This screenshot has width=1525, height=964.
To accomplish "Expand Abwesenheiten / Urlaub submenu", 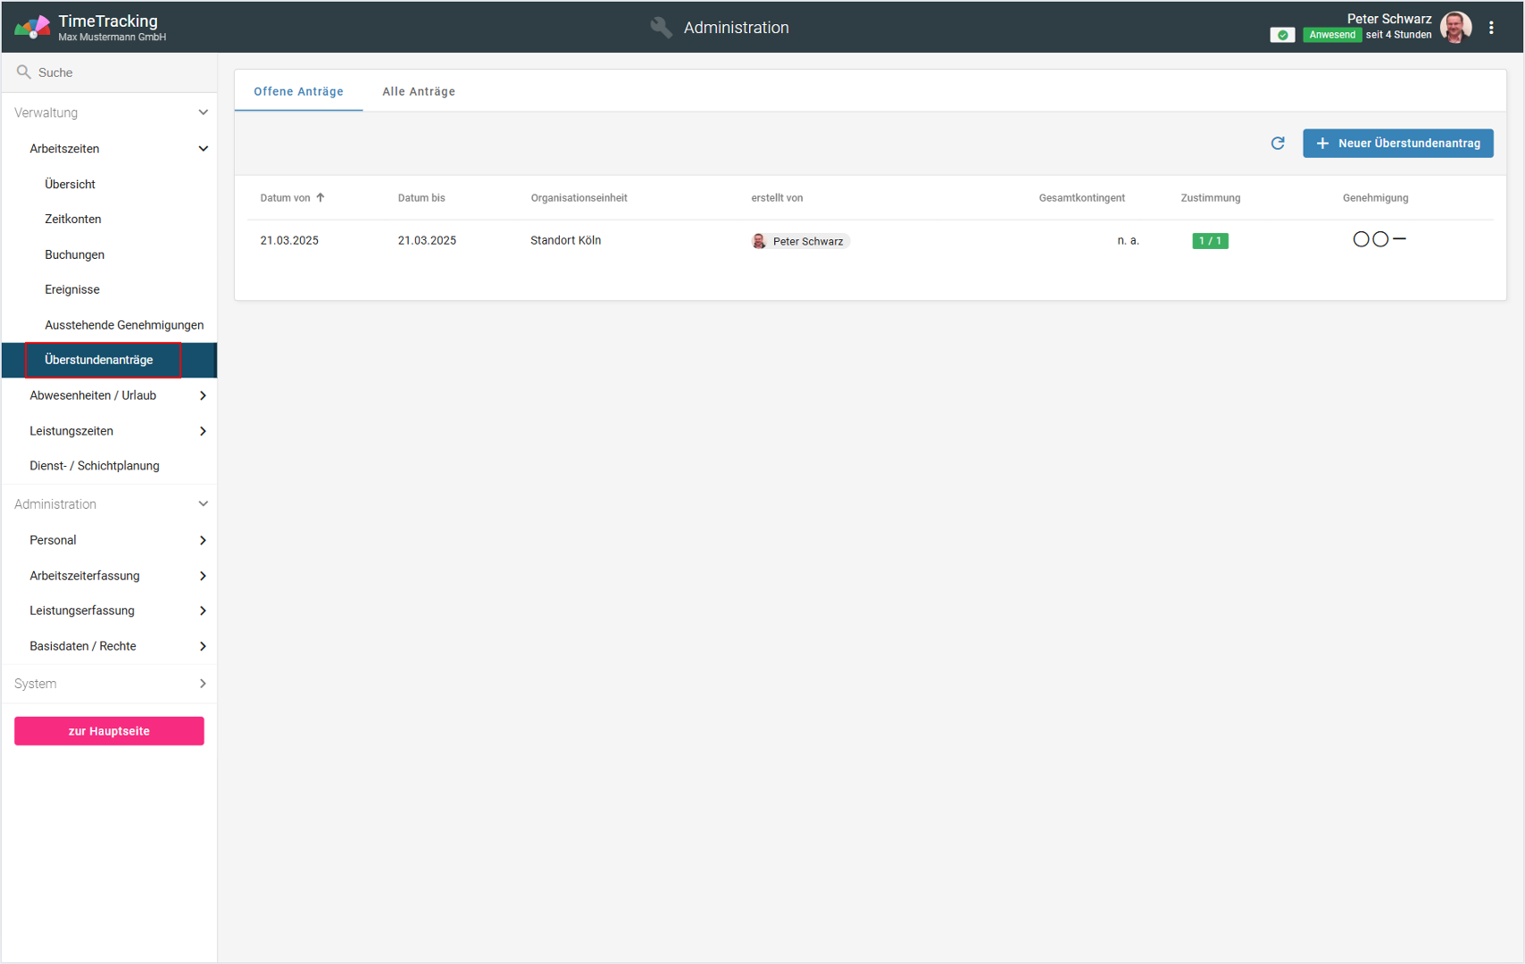I will [x=203, y=395].
